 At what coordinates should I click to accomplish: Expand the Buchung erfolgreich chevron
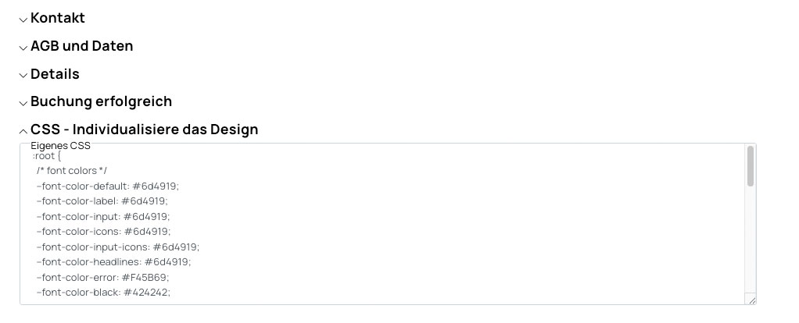point(23,103)
